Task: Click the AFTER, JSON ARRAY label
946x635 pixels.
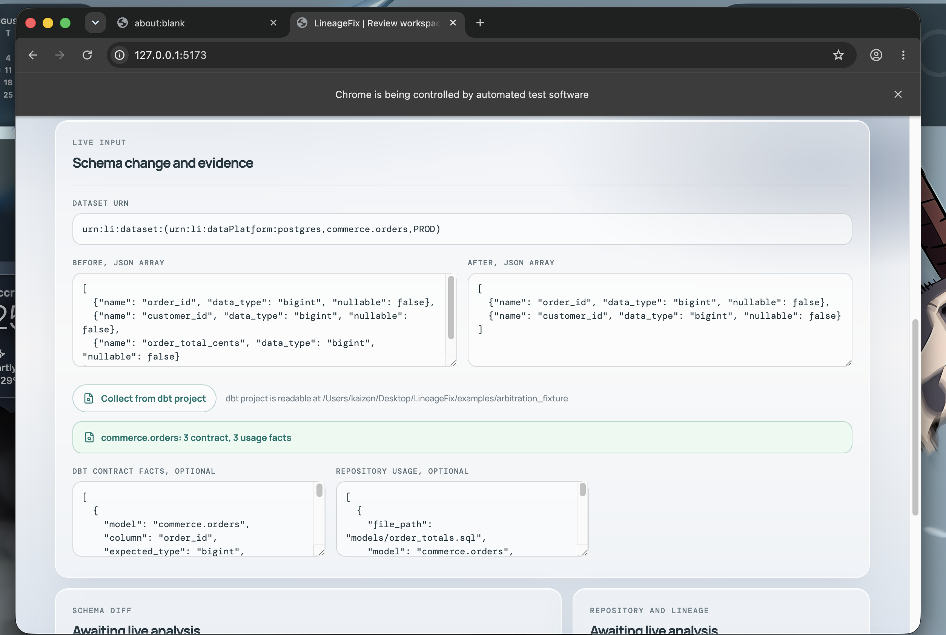Action: (x=511, y=263)
